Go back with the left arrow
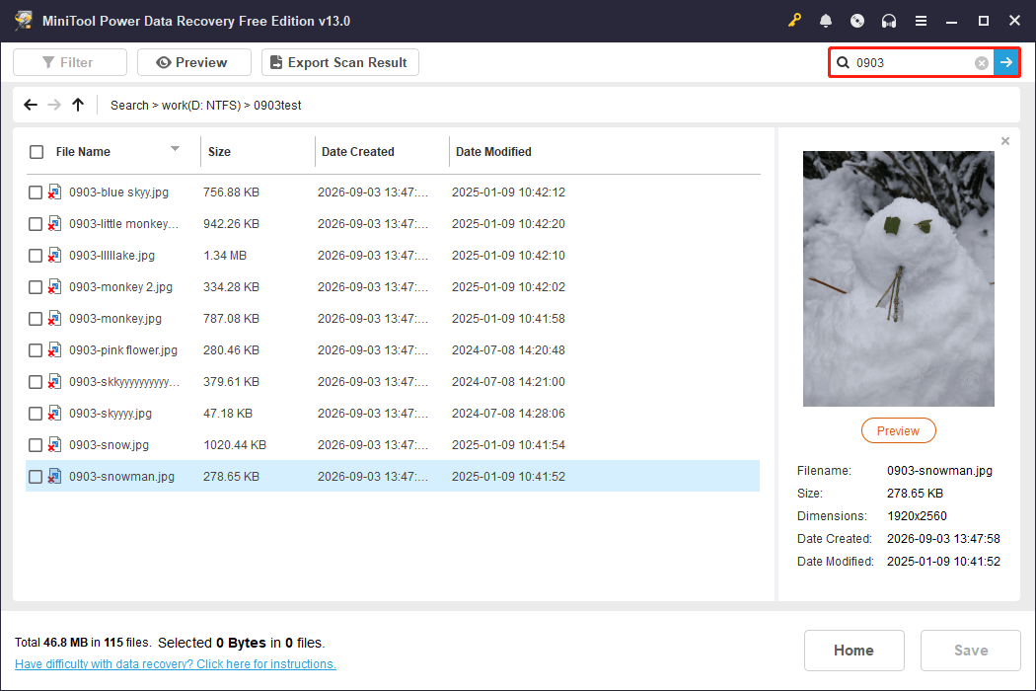The image size is (1036, 691). [31, 105]
